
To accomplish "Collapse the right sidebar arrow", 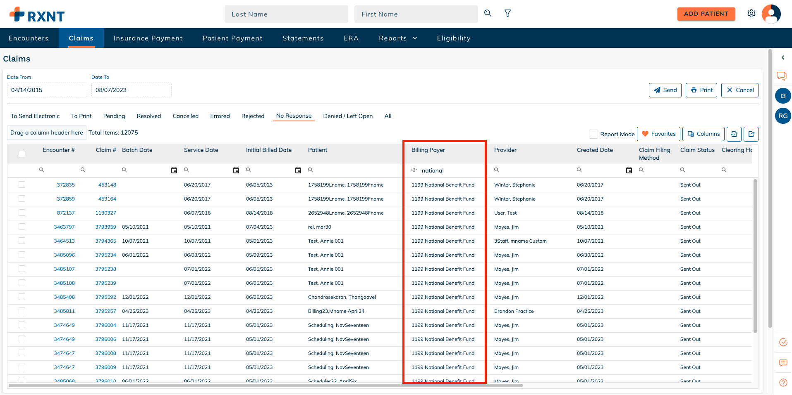I will [783, 58].
